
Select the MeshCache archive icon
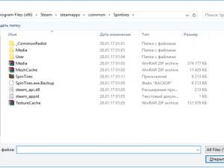pyautogui.click(x=11, y=70)
